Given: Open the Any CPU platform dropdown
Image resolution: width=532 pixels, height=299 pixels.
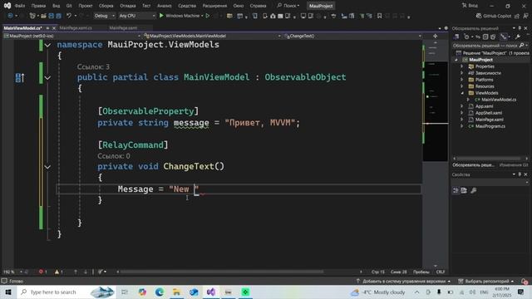Looking at the screenshot, I should pyautogui.click(x=136, y=16).
